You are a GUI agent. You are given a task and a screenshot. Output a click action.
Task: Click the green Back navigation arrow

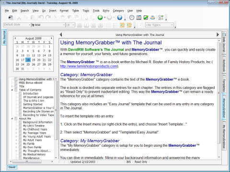(100, 17)
